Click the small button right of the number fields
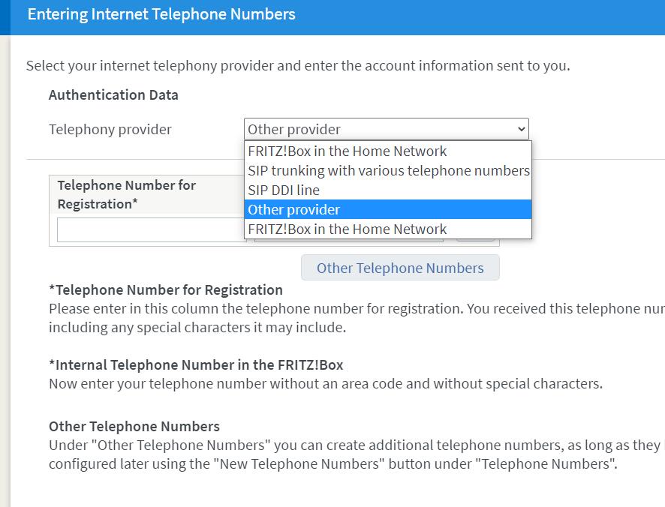 tap(477, 240)
